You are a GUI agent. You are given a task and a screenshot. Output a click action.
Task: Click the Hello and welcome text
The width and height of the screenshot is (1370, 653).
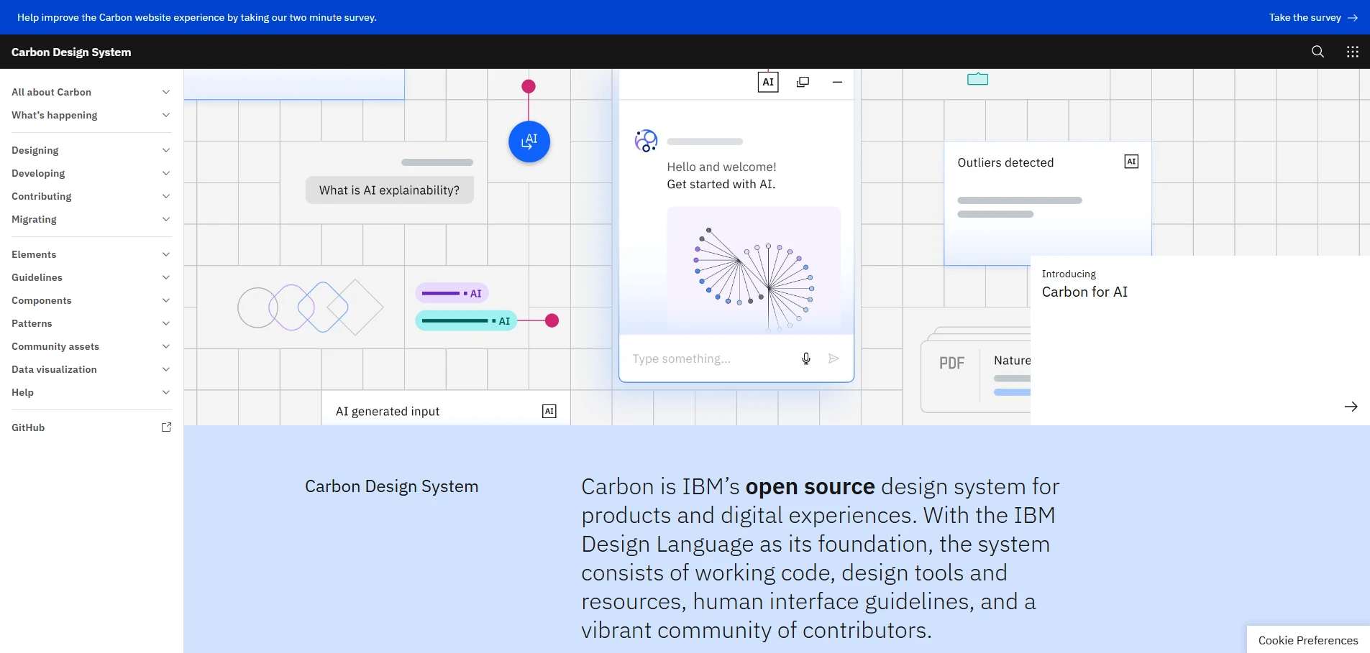click(x=721, y=167)
